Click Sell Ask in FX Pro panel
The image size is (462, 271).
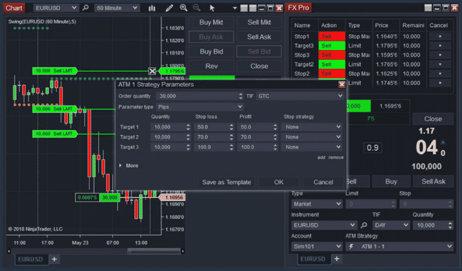pos(433,181)
